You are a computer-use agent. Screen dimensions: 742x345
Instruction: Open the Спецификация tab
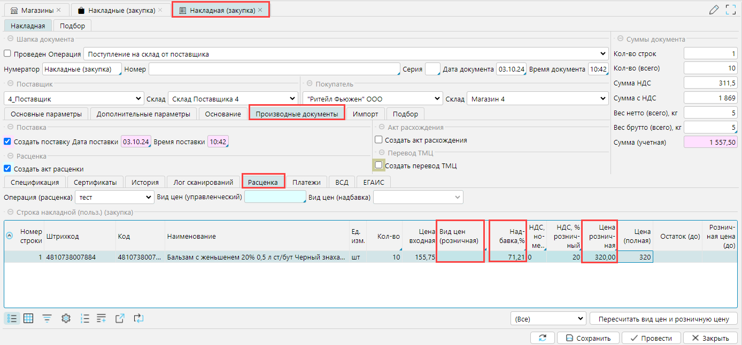click(x=35, y=182)
